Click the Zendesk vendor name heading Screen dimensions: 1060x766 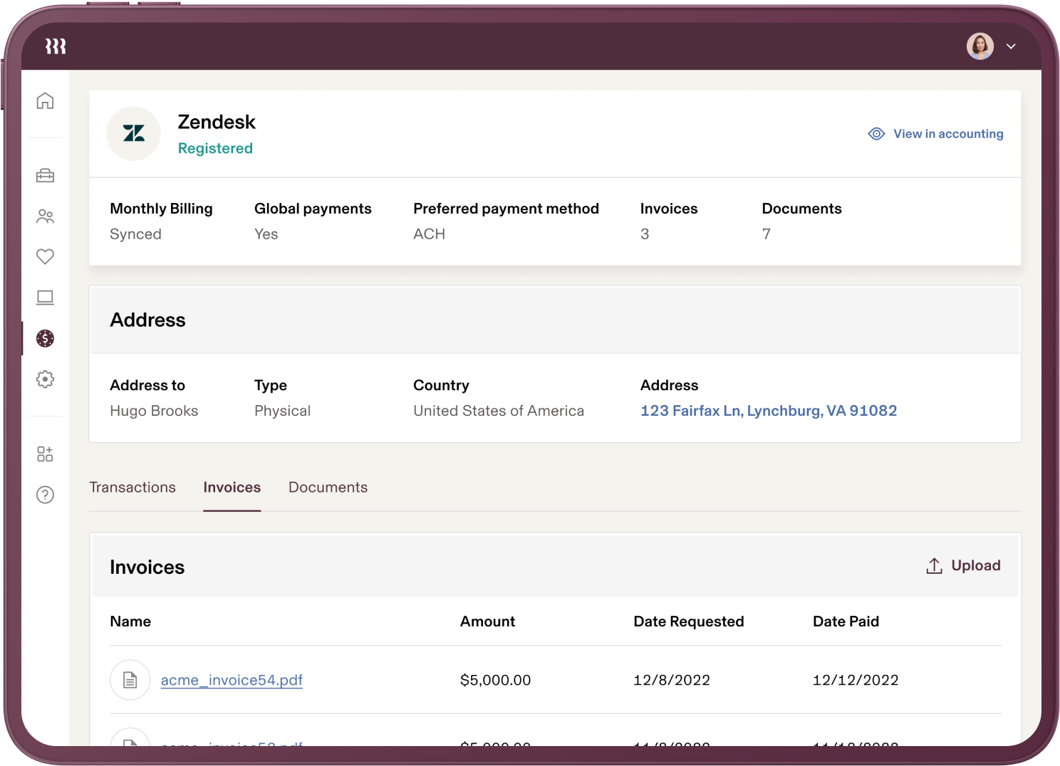pos(217,122)
